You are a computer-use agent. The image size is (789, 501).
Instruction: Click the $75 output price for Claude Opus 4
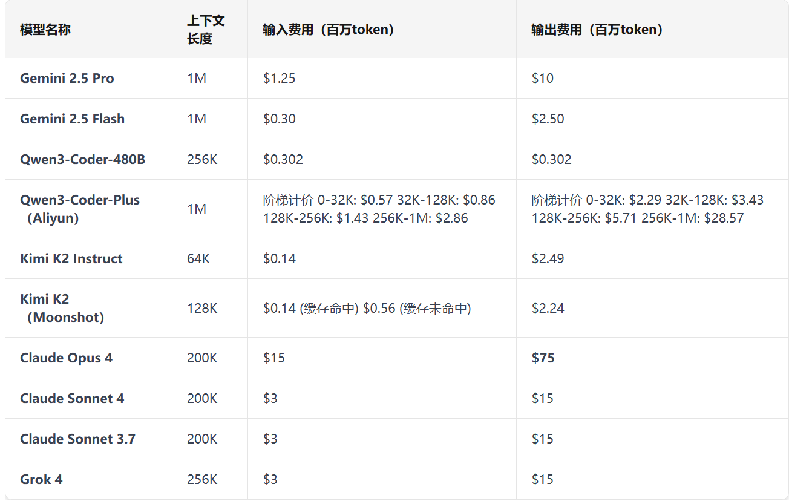click(x=543, y=358)
